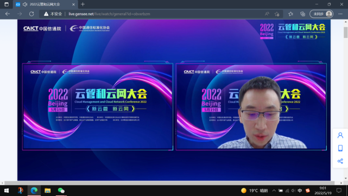Open the weather widget showing 19°C 晴朗
This screenshot has width=348, height=196.
[x=254, y=191]
